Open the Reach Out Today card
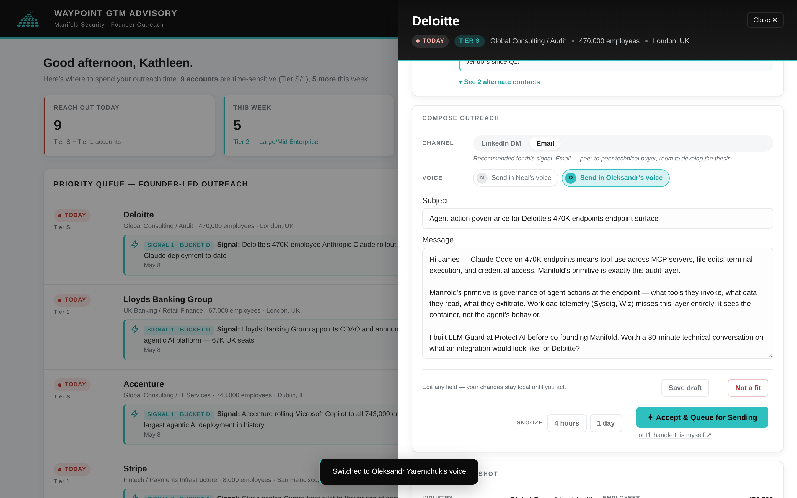 [129, 126]
